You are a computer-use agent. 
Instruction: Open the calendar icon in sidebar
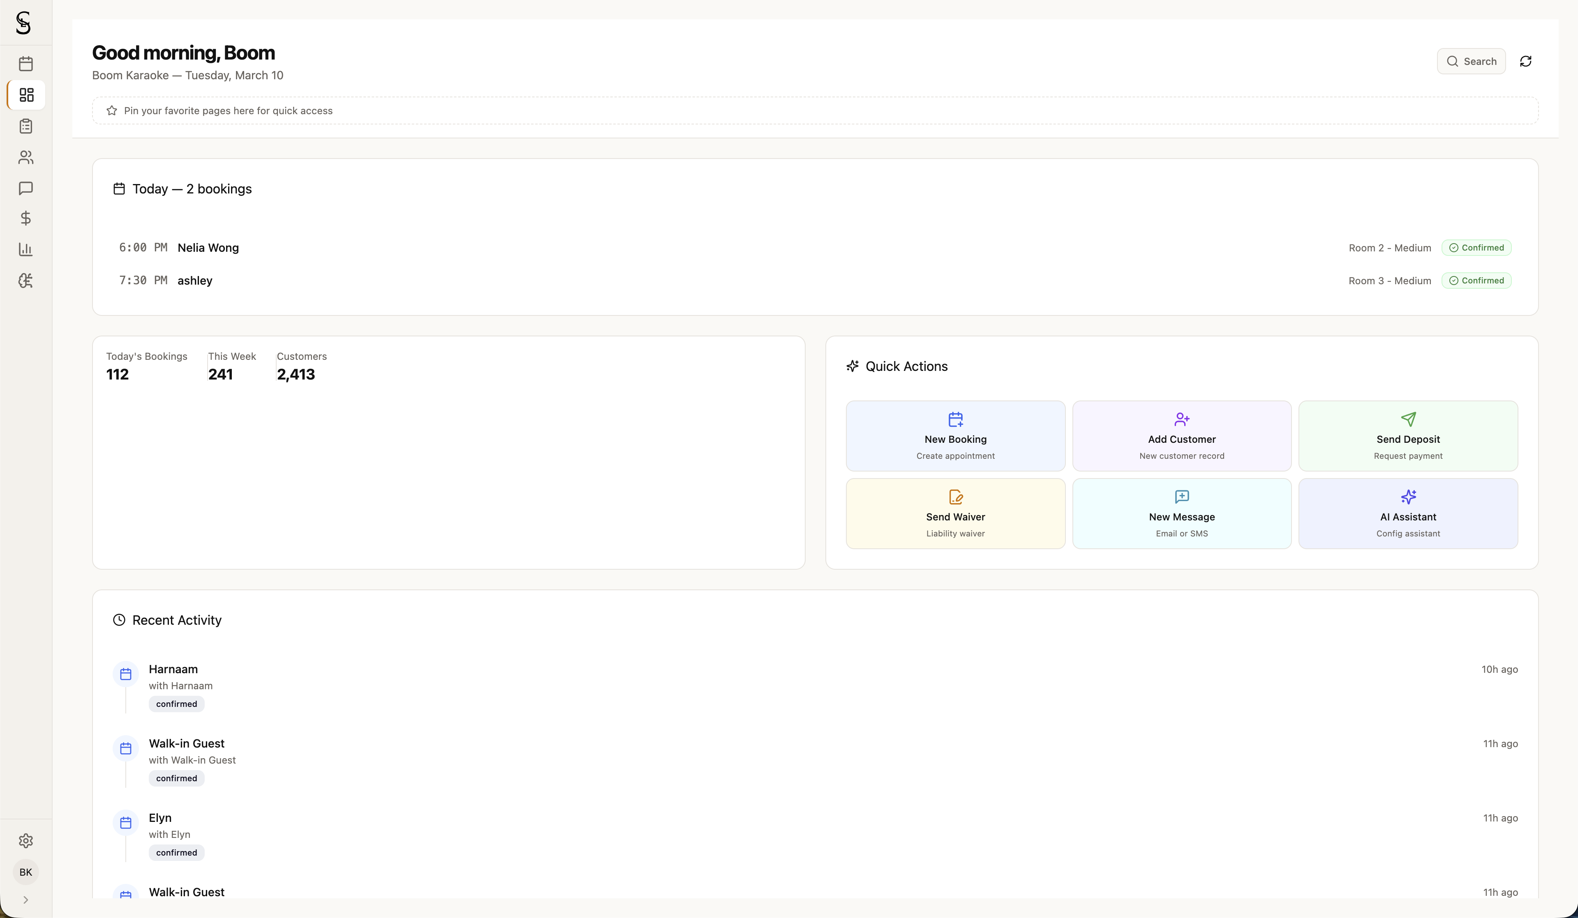tap(25, 64)
